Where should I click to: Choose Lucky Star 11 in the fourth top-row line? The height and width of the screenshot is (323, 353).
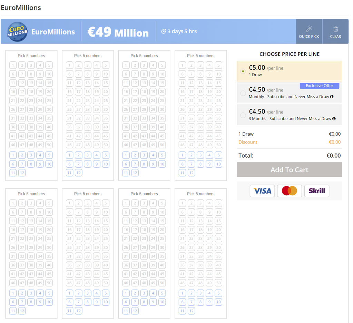[182, 173]
